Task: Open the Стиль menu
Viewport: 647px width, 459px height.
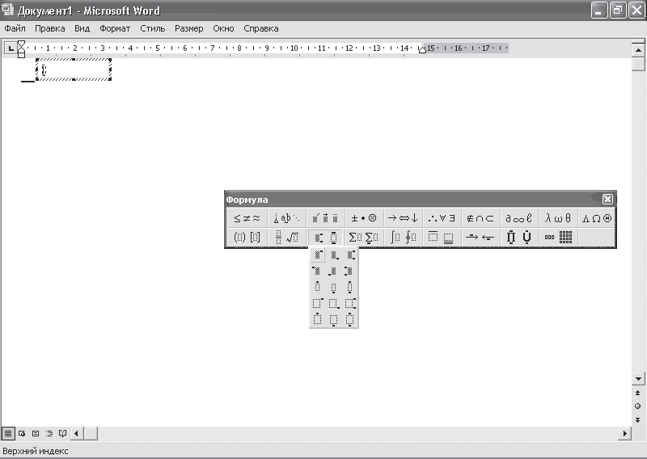Action: coord(152,28)
